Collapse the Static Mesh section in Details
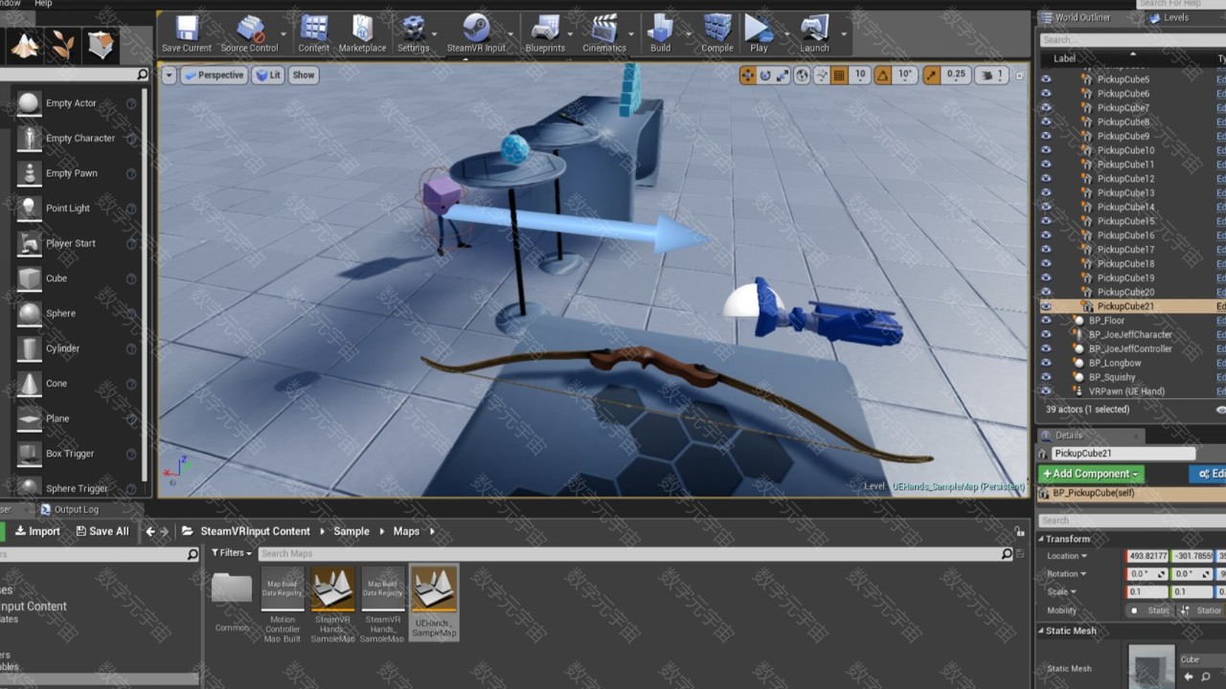The height and width of the screenshot is (689, 1226). click(x=1041, y=631)
